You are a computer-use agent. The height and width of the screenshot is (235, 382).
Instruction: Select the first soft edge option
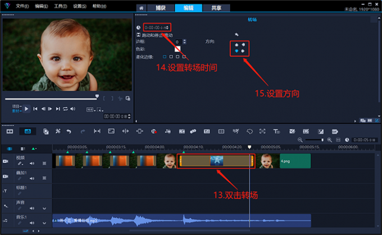(x=165, y=57)
